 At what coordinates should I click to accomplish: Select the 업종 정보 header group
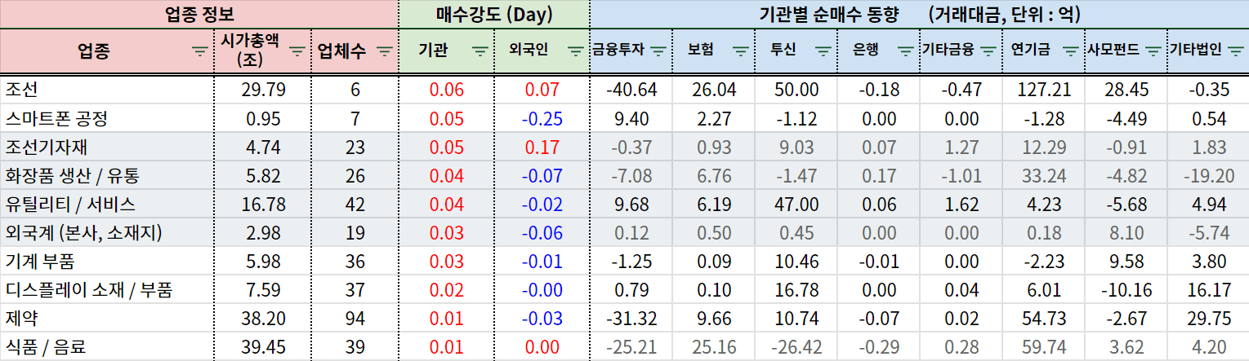(x=199, y=14)
